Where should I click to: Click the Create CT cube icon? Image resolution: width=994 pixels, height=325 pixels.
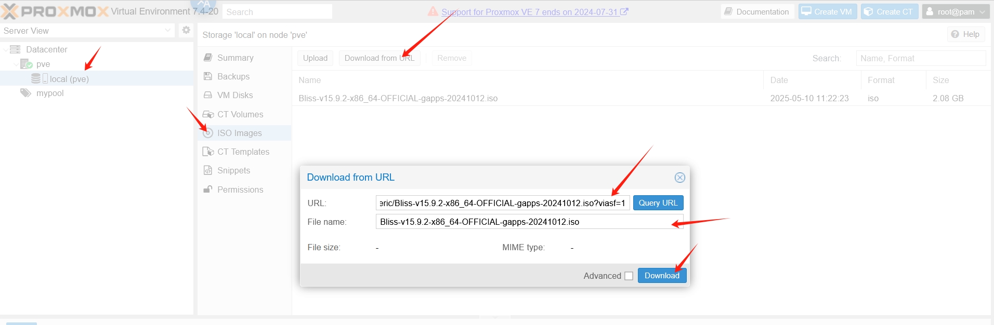(868, 11)
